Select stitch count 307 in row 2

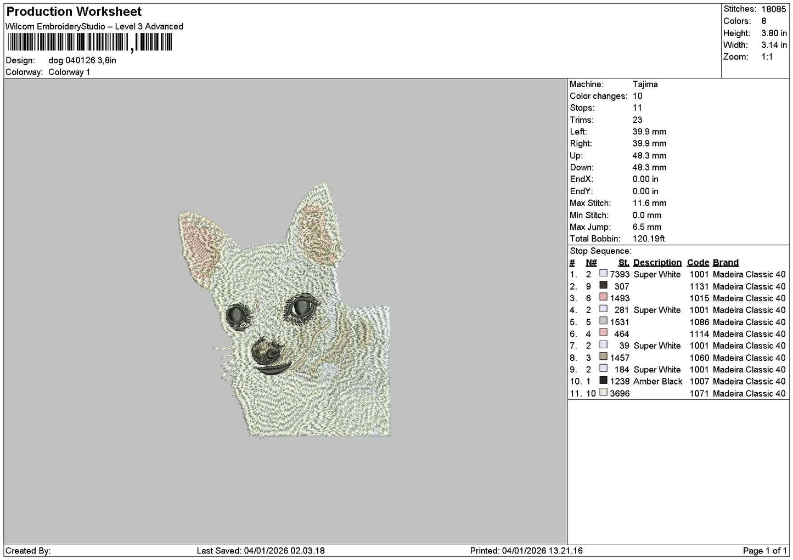(x=622, y=286)
